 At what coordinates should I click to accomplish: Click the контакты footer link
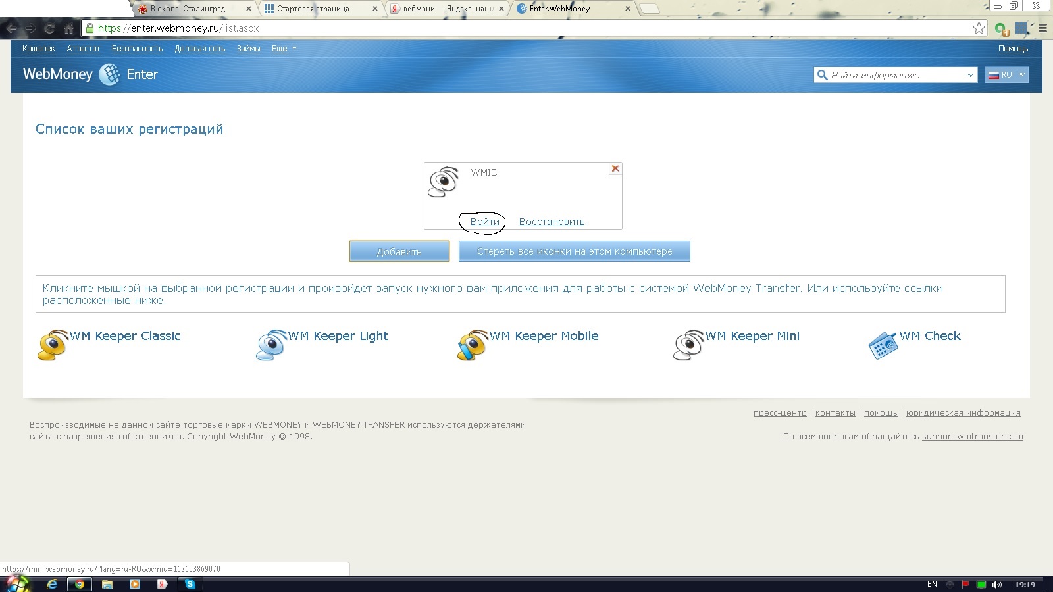[835, 413]
